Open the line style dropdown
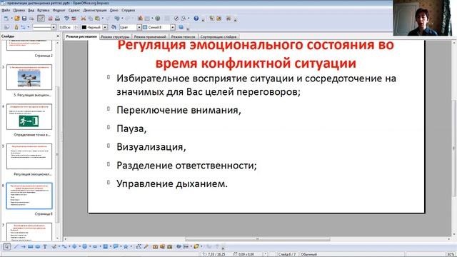The height and width of the screenshot is (257, 457). coord(54,27)
